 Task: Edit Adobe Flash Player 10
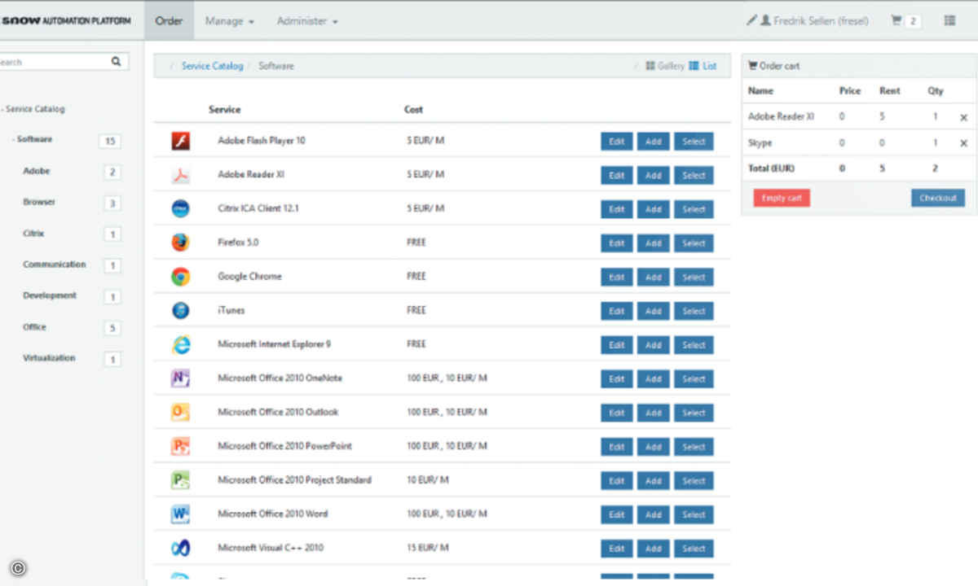coord(617,142)
